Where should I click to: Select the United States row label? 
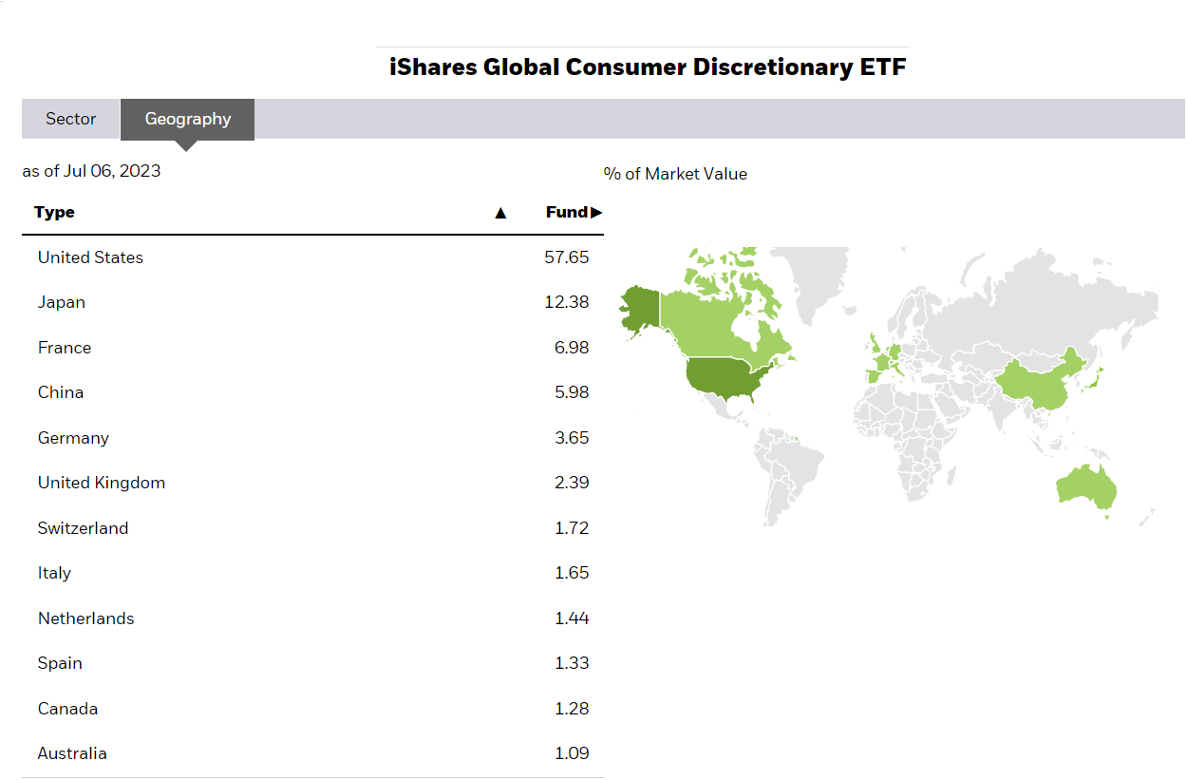[x=90, y=257]
